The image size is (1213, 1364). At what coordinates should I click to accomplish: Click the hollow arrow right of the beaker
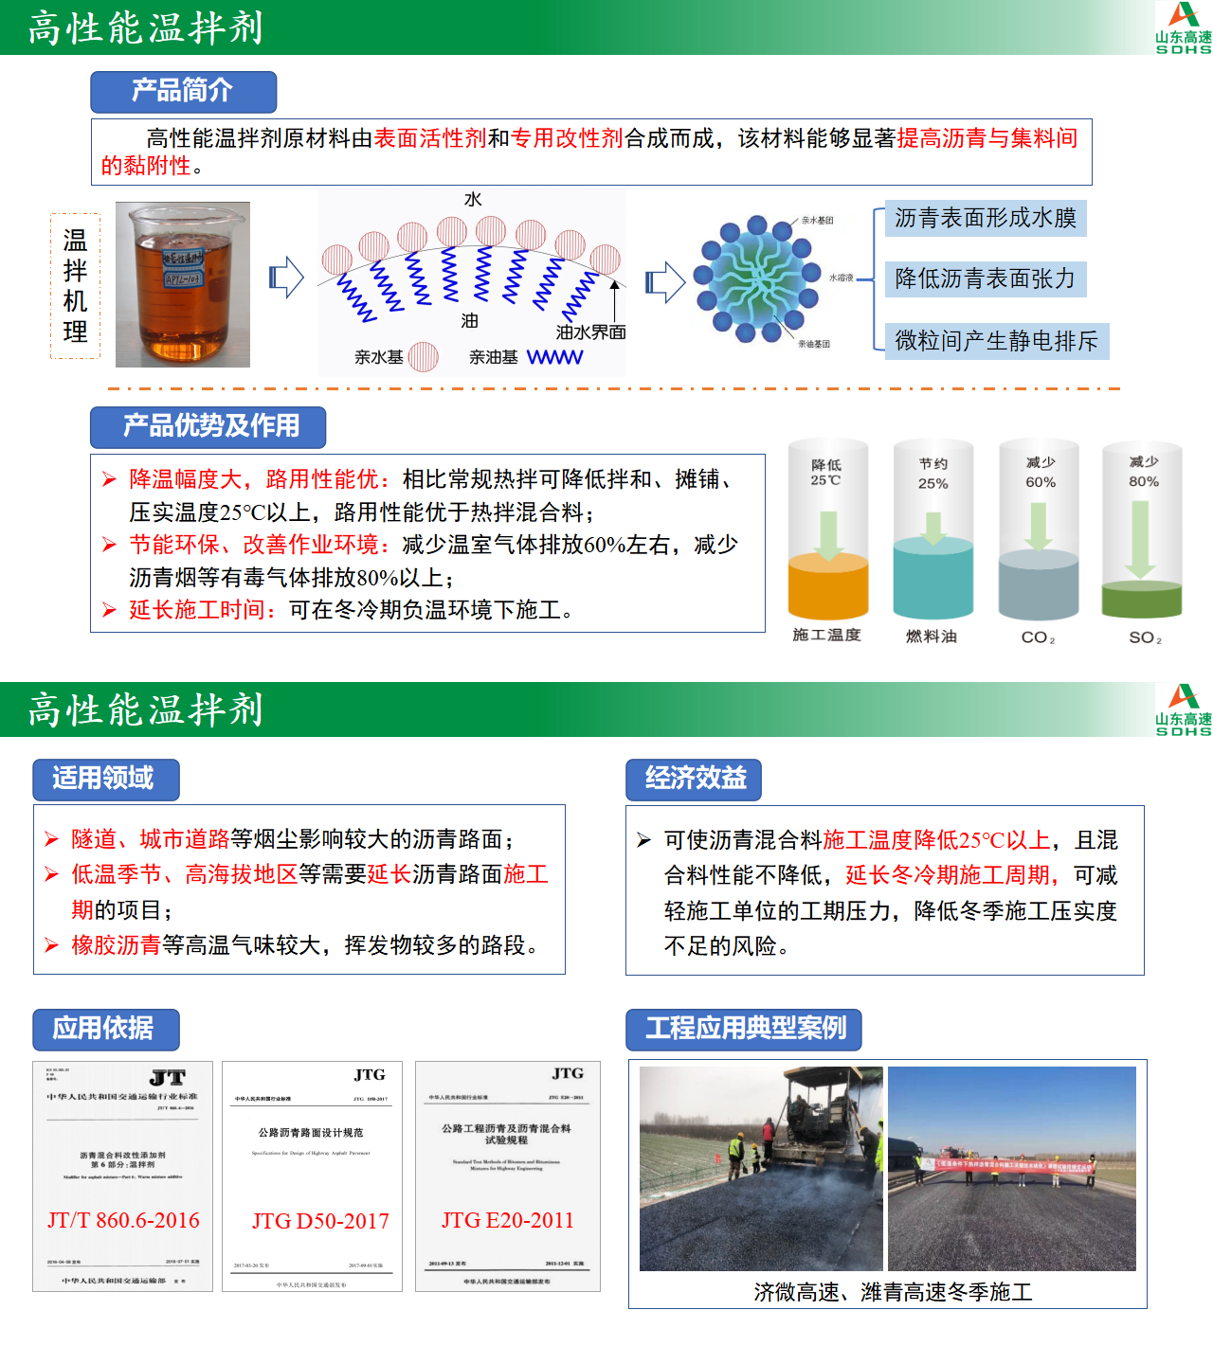[x=286, y=278]
